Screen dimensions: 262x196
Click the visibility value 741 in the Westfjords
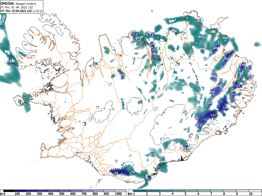12,61
